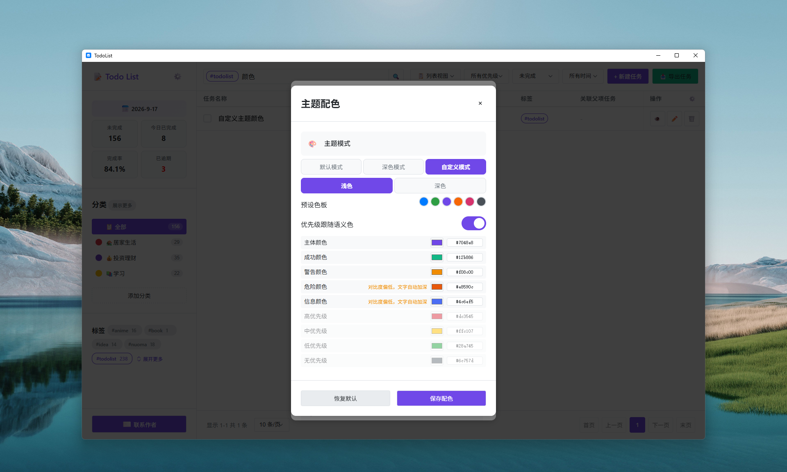Click the delete trash icon in task row
The width and height of the screenshot is (787, 472).
pyautogui.click(x=691, y=119)
